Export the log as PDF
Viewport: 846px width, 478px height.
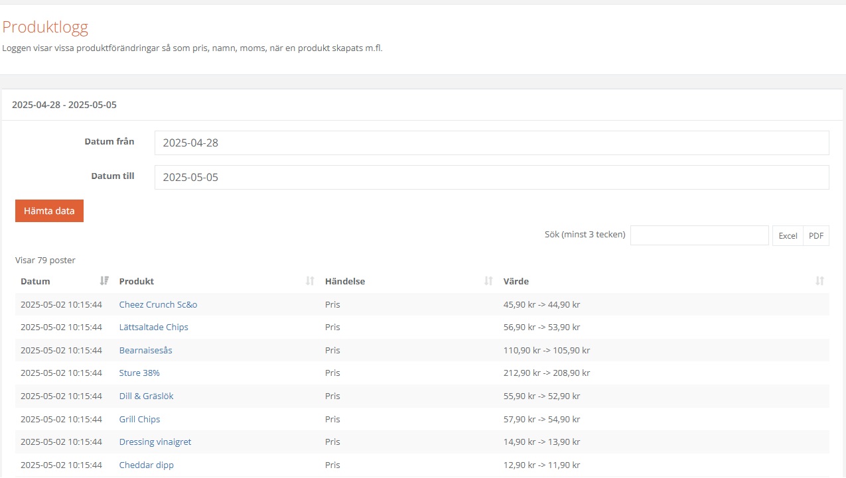point(816,236)
